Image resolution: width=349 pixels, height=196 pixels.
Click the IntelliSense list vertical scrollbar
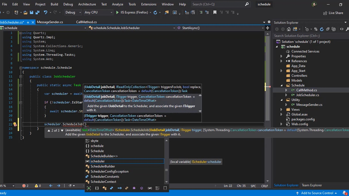pos(166,161)
